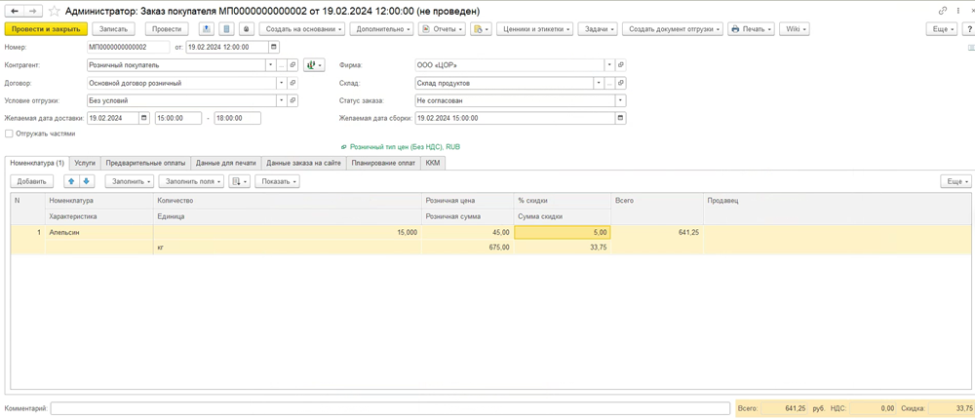This screenshot has height=420, width=975.
Task: Click the Help question mark button
Action: coord(969,29)
